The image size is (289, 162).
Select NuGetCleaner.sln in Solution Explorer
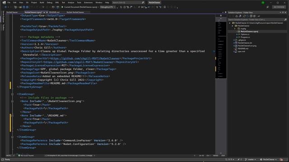click(245, 43)
